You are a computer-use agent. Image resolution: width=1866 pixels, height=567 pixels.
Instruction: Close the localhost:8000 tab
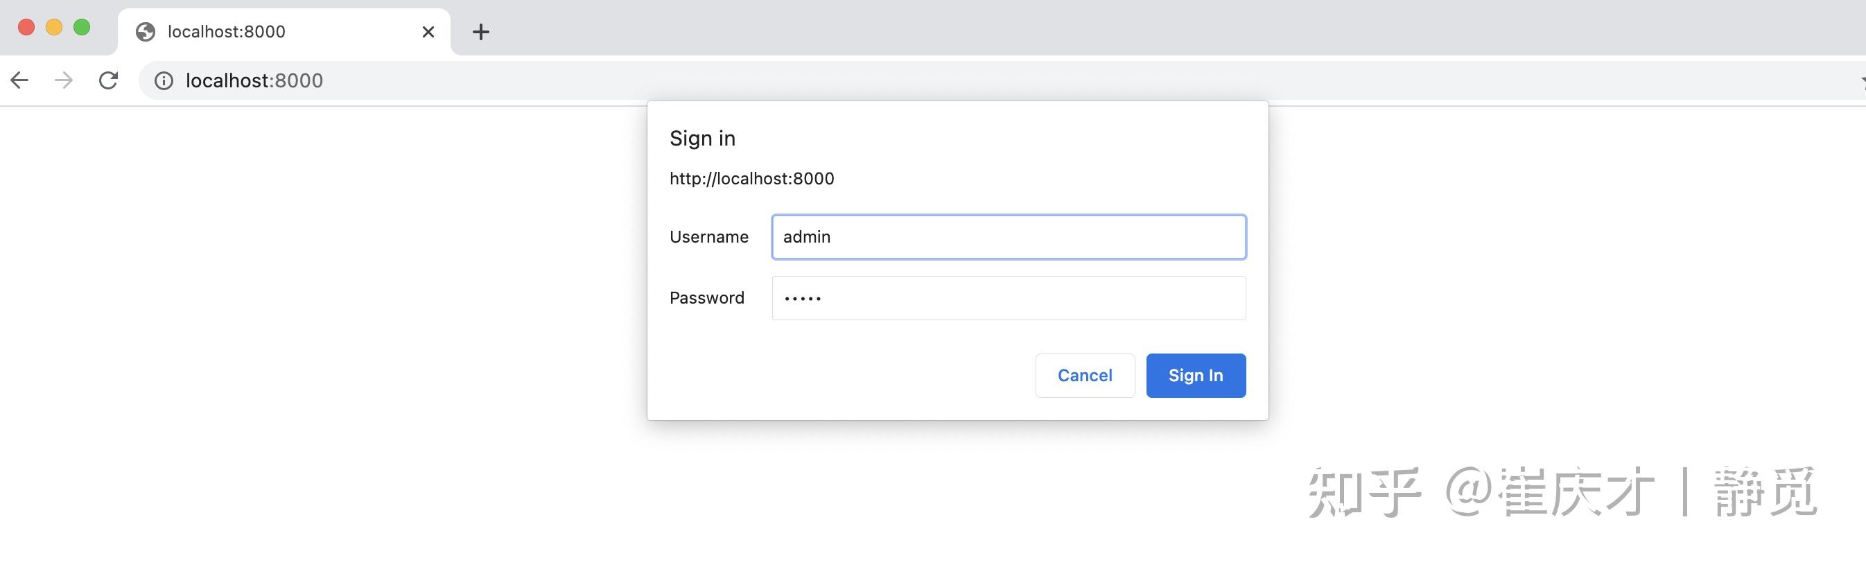tap(428, 32)
